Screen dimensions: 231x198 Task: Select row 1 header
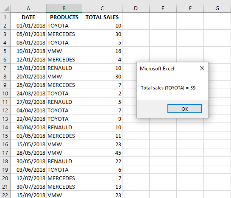click(x=5, y=17)
